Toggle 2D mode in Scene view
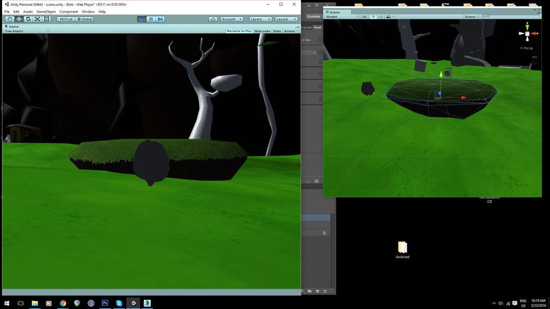Screen dimensions: 550x309 [x=364, y=17]
